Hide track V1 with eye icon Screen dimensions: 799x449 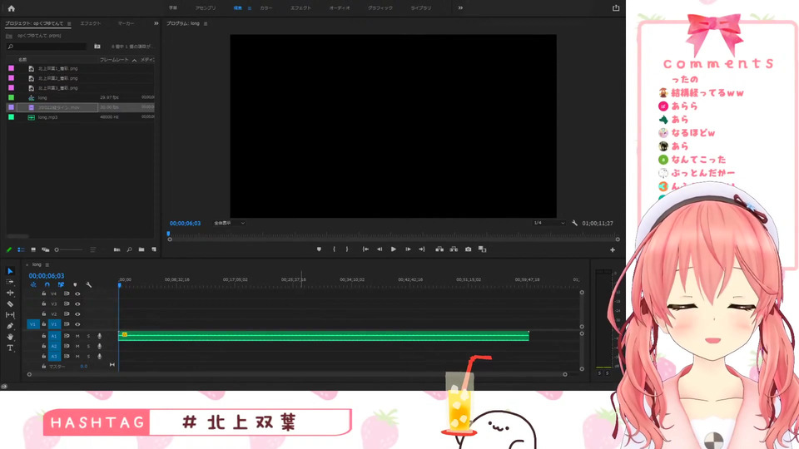pyautogui.click(x=77, y=324)
